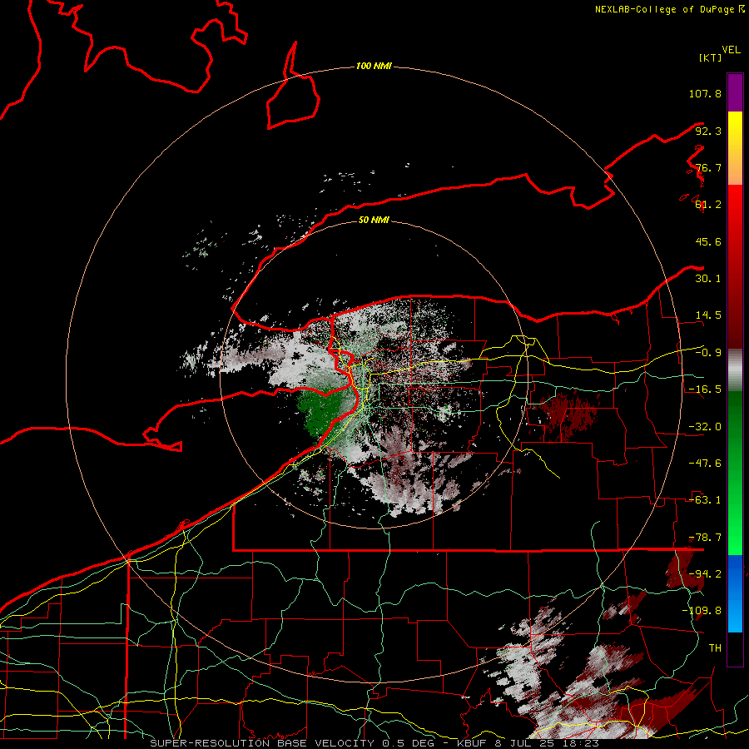Click the -16.5 velocity scale value
This screenshot has width=749, height=749.
click(x=705, y=389)
